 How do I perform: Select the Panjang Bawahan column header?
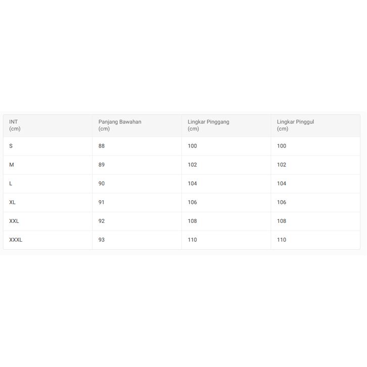(x=120, y=125)
